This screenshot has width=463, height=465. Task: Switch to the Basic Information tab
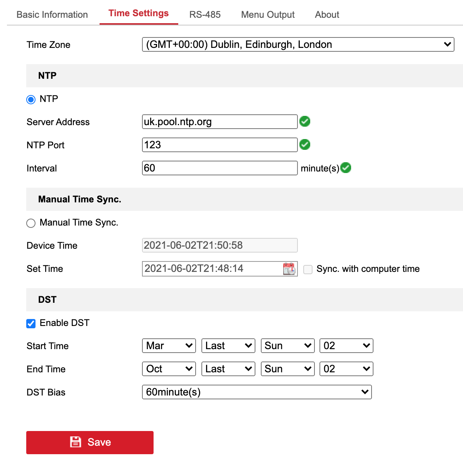[52, 15]
